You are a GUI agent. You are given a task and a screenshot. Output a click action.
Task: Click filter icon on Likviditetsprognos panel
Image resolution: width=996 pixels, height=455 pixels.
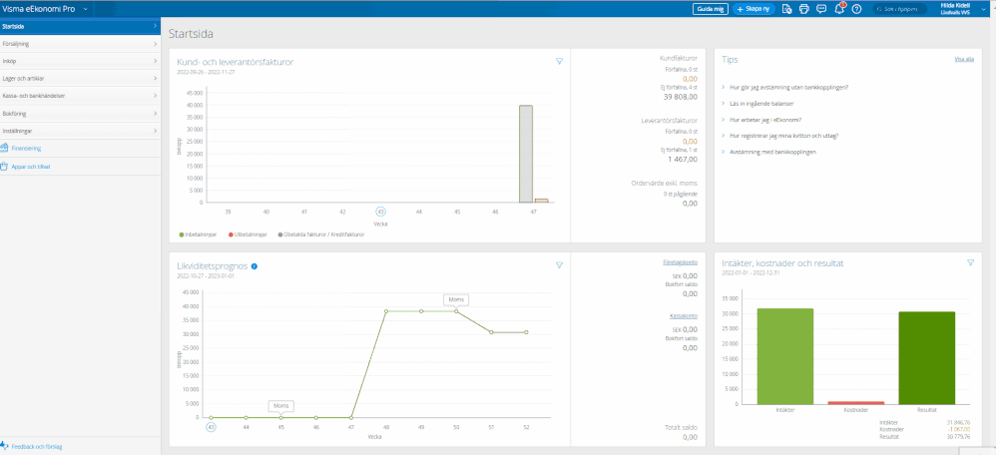pyautogui.click(x=560, y=265)
